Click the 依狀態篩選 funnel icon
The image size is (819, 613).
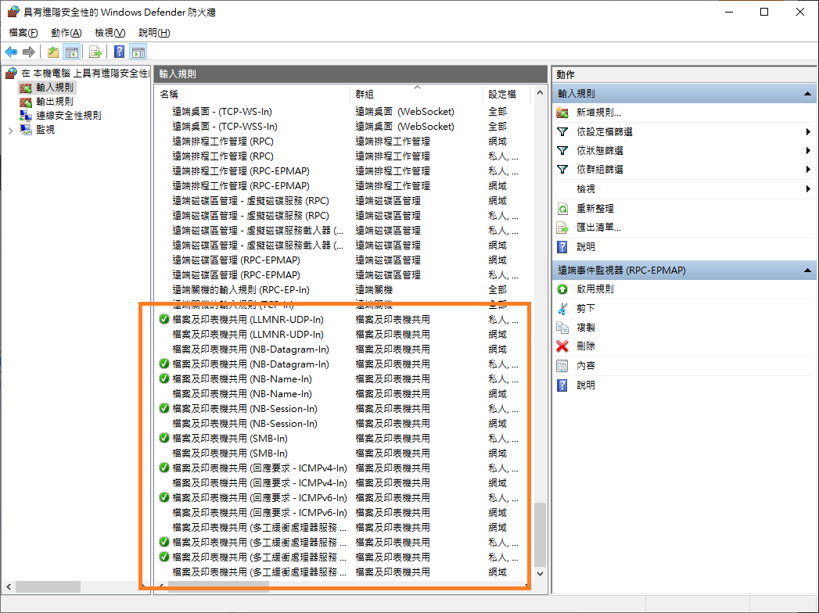click(x=562, y=151)
